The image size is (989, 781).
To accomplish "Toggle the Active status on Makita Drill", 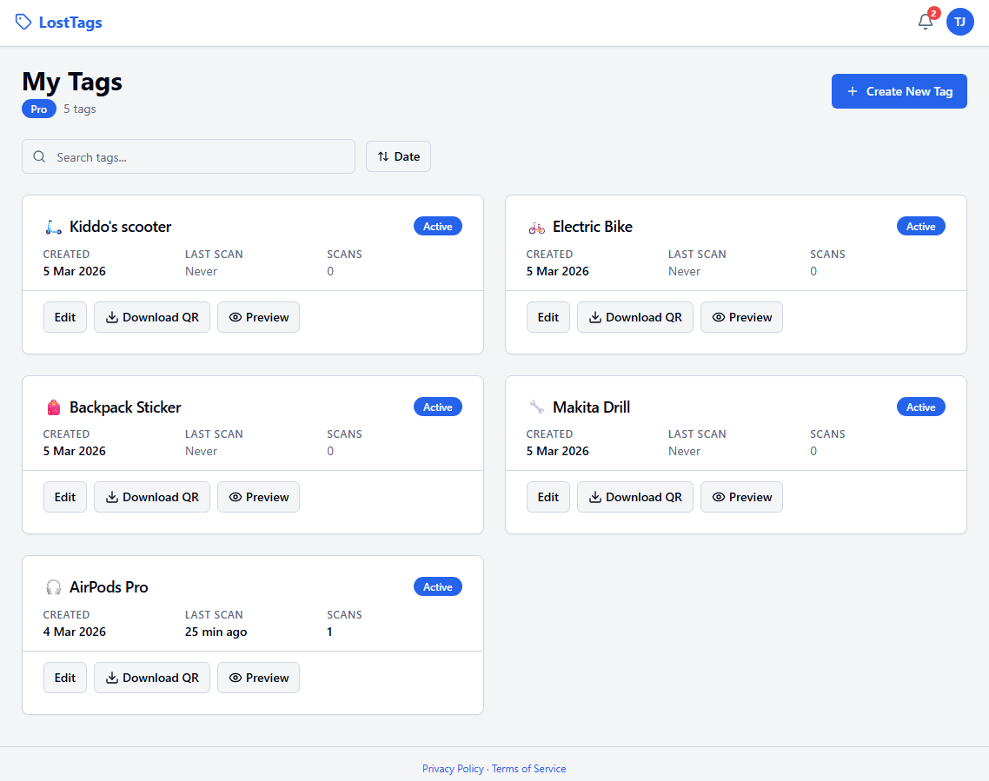I will pos(920,407).
